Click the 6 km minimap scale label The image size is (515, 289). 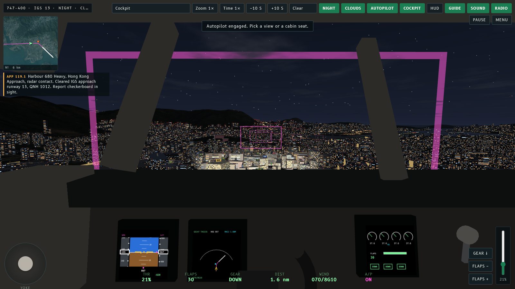(16, 67)
